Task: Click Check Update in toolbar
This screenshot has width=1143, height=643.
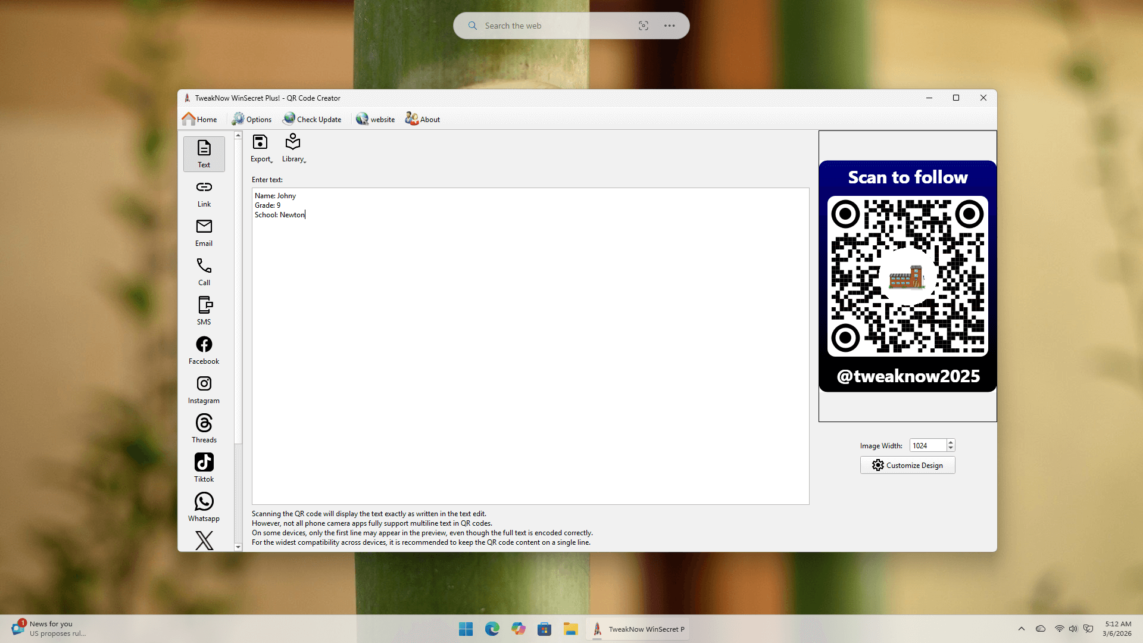Action: coord(313,119)
